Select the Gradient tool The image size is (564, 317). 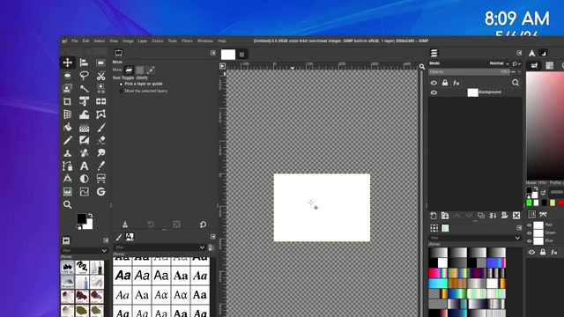(x=85, y=127)
